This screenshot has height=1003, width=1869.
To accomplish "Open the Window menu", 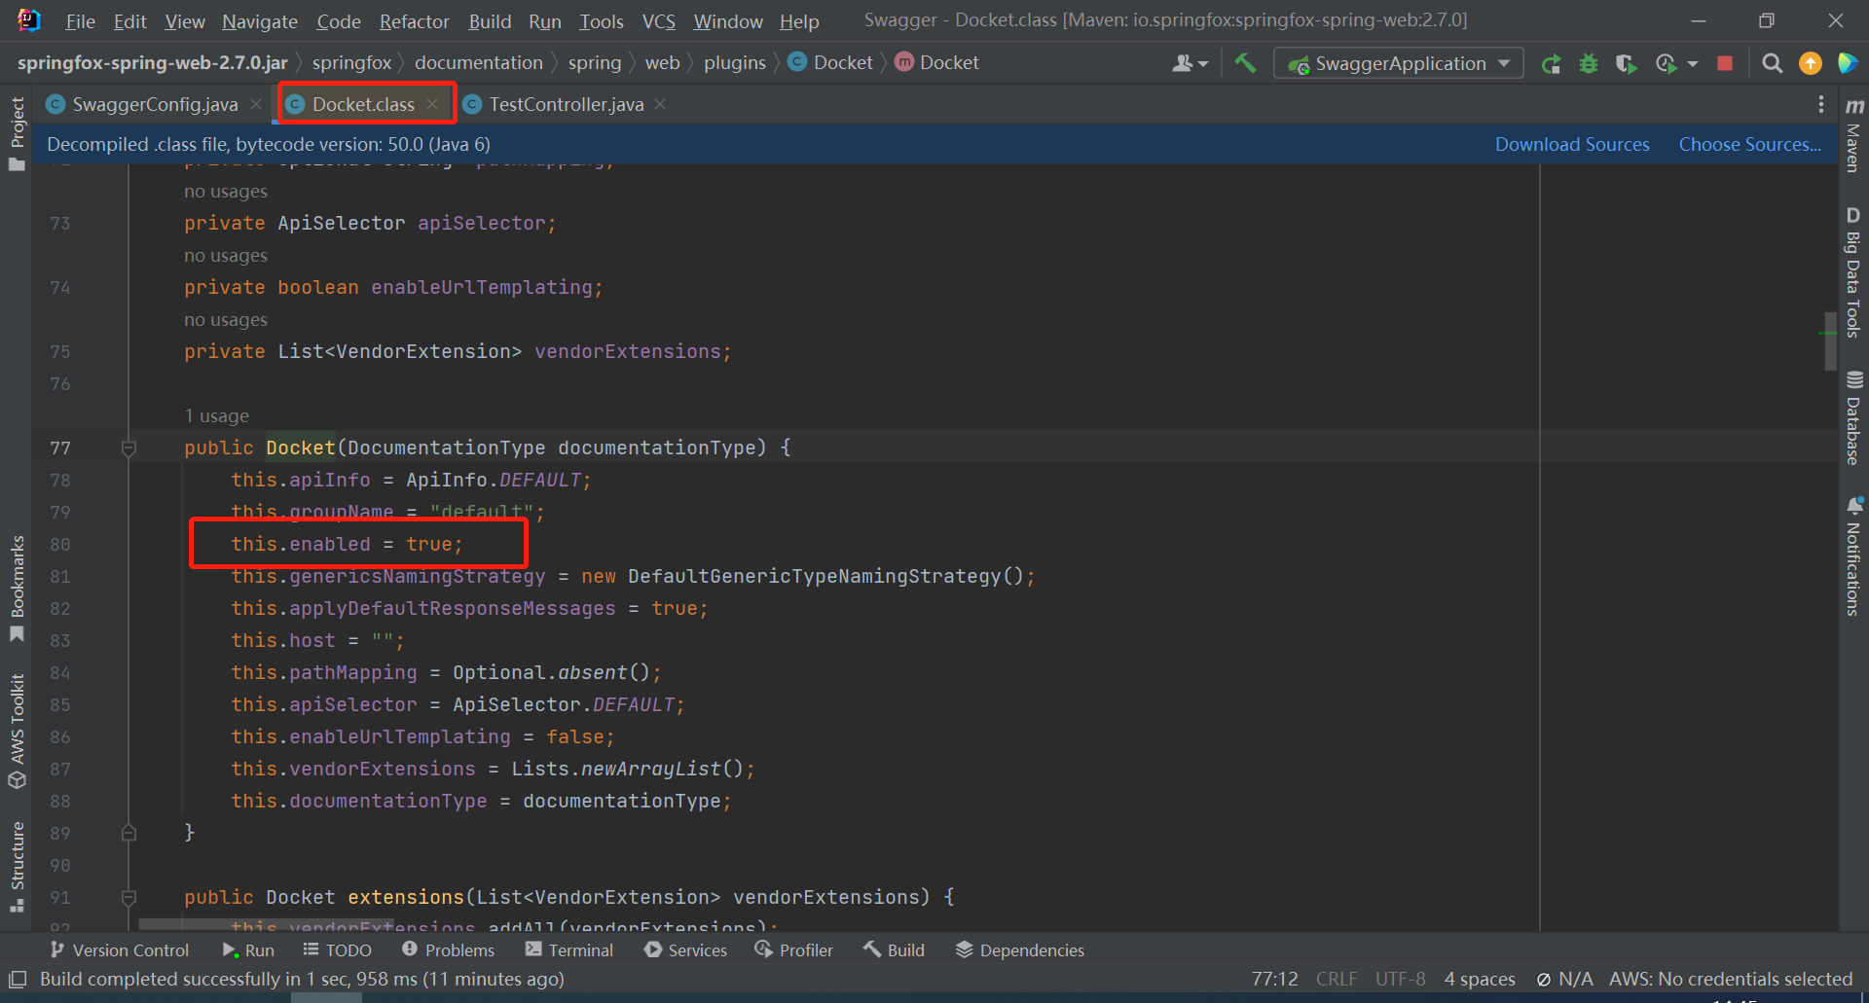I will 728,21.
